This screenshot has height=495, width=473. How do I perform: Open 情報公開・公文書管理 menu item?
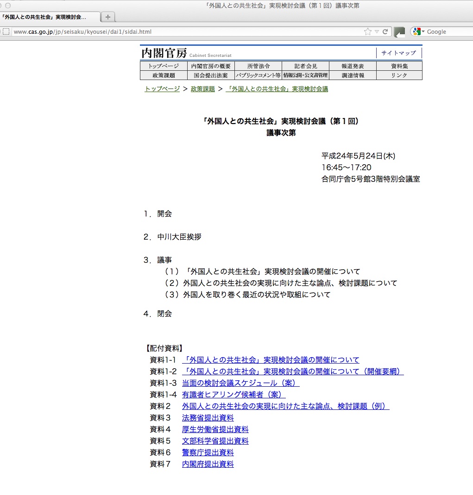[x=305, y=75]
